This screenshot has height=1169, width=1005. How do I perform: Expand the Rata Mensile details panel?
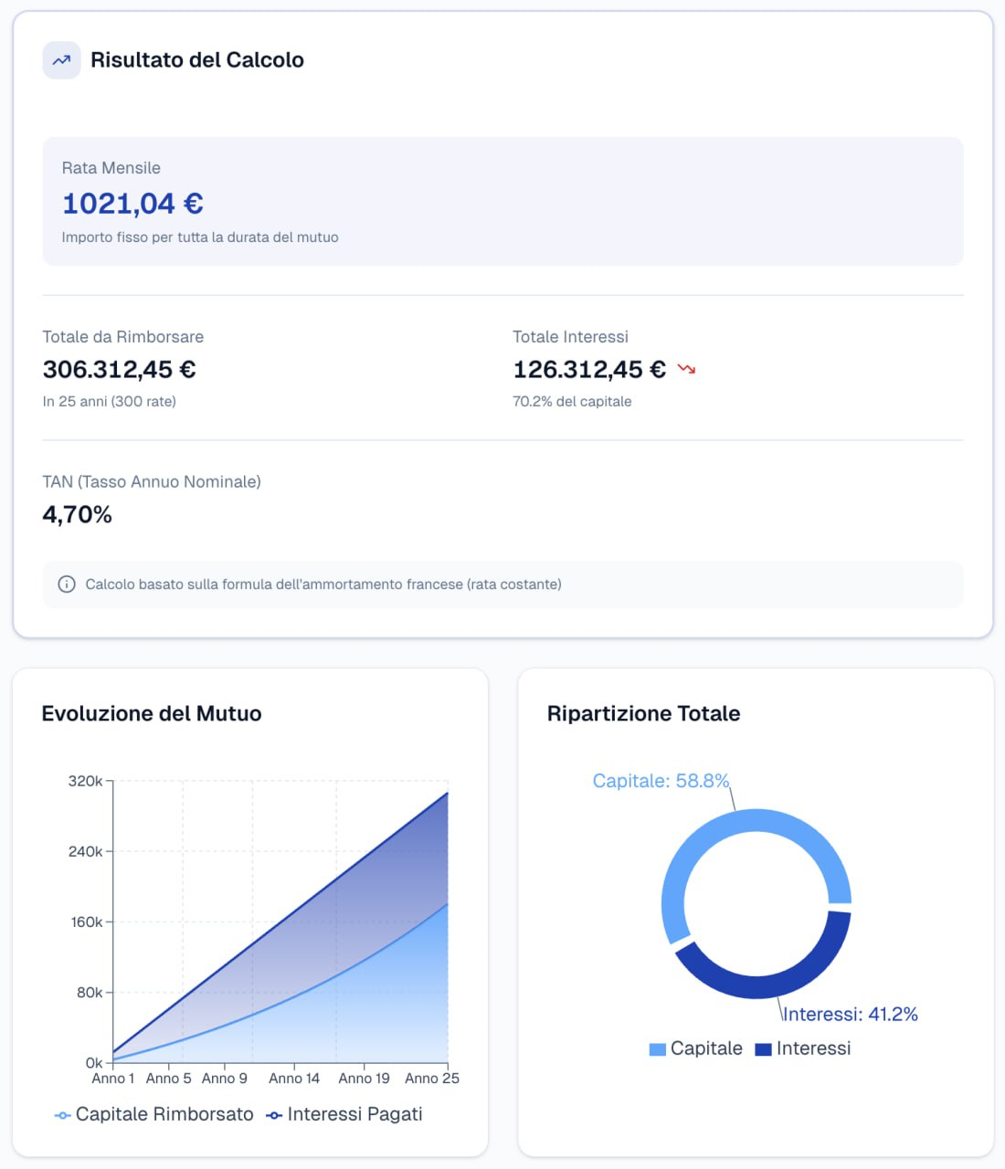coord(503,201)
